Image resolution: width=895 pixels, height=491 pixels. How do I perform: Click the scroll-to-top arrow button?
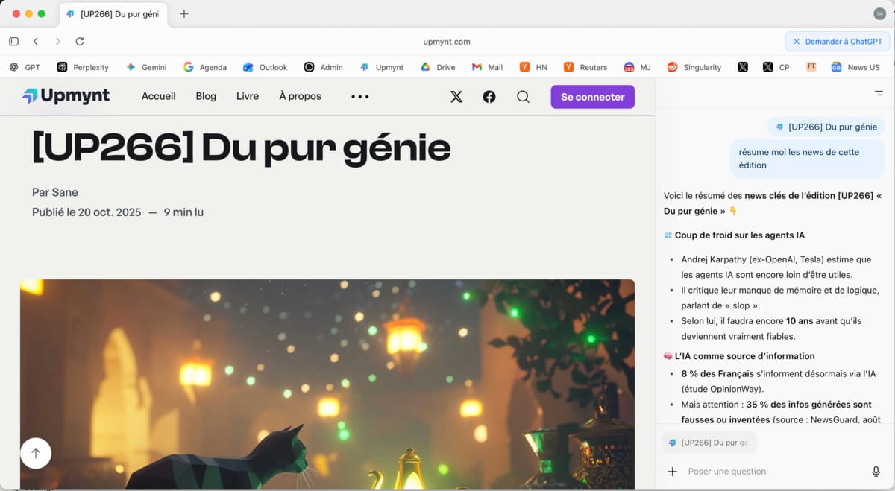(x=36, y=453)
